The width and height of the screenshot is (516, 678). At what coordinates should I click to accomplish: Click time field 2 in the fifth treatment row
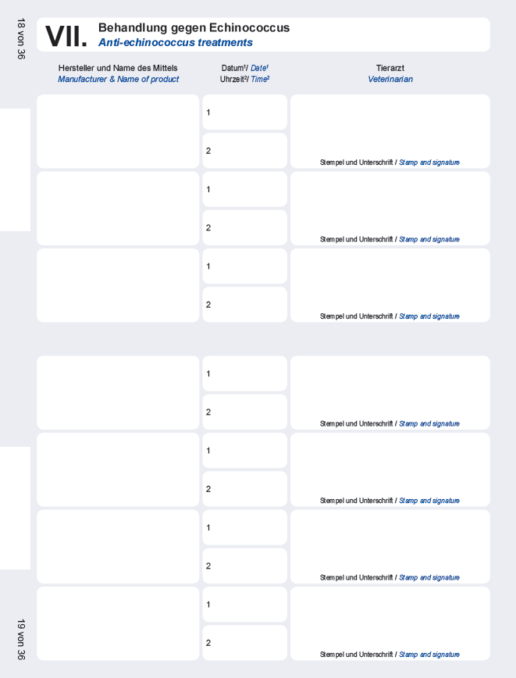(244, 489)
